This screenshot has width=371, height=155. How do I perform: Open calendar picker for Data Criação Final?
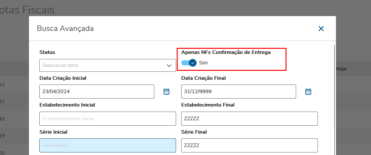click(308, 92)
